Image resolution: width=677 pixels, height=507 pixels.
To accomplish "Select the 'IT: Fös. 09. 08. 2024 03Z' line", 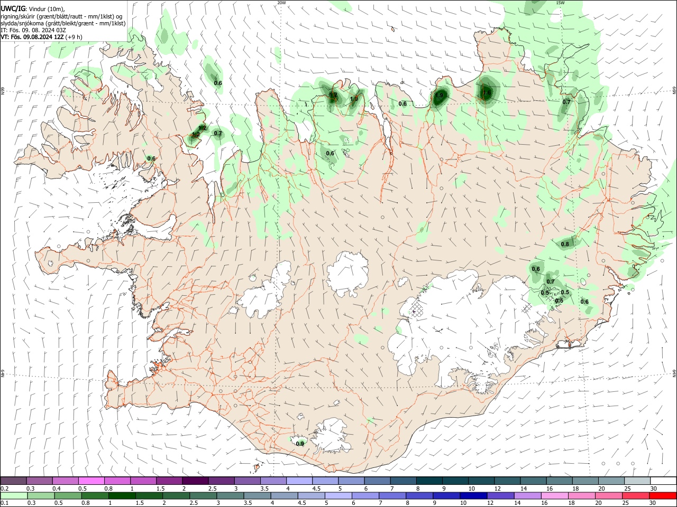I will click(x=33, y=30).
